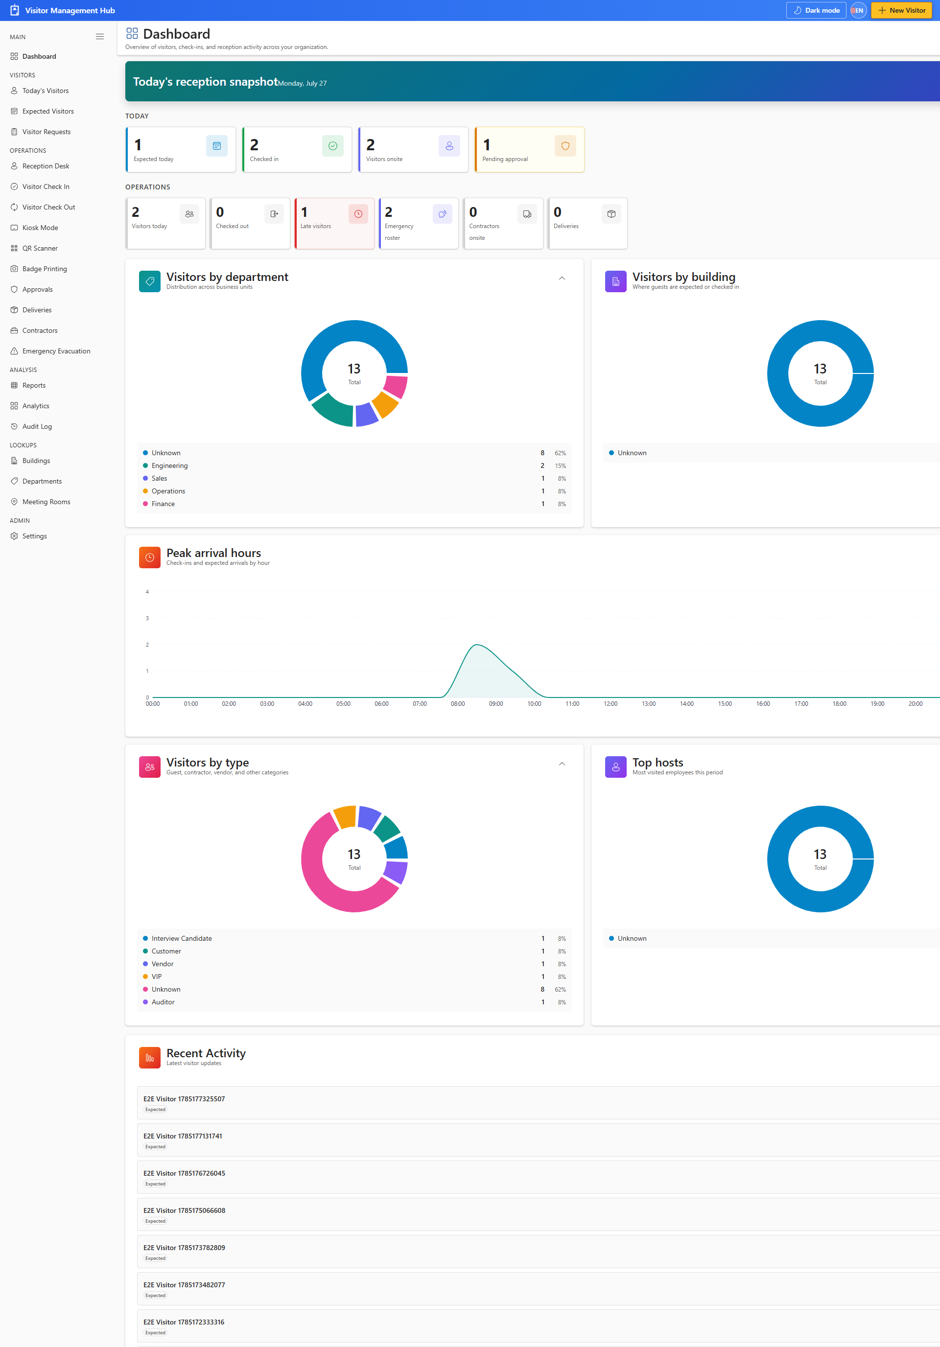Collapse the sidebar with hamburger icon
This screenshot has width=940, height=1347.
100,36
